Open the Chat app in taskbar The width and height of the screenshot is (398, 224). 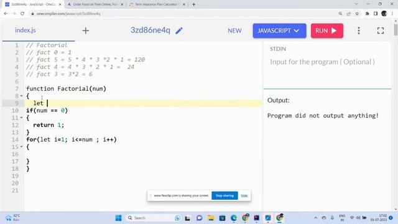[x=199, y=218]
